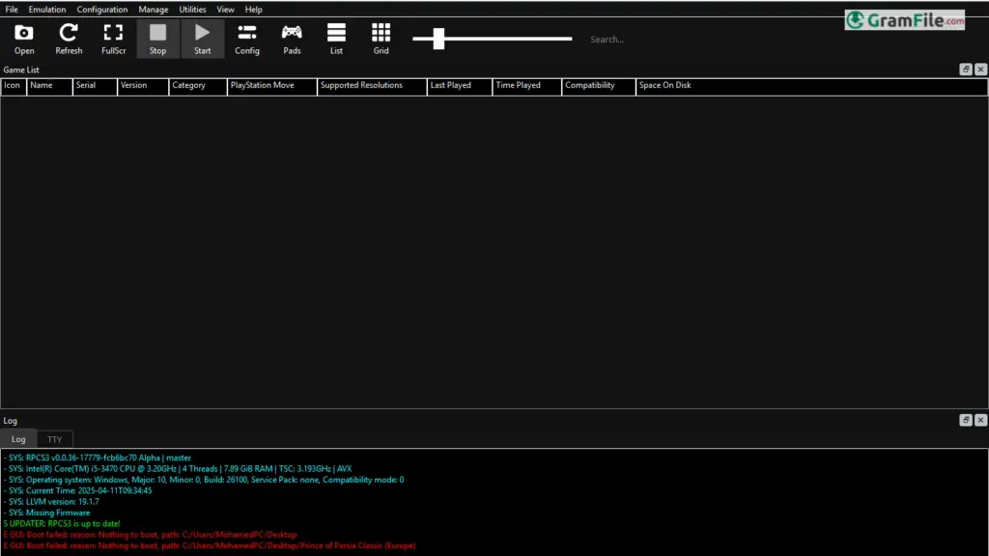Select the Log tab
Image resolution: width=989 pixels, height=556 pixels.
click(x=18, y=439)
